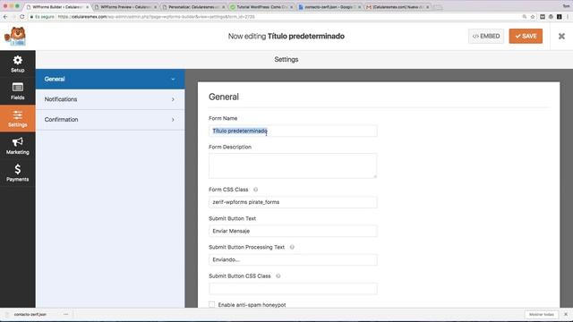Screen dimensions: 573x322
Task: Expand the Notifications section chevron
Action: (x=173, y=99)
